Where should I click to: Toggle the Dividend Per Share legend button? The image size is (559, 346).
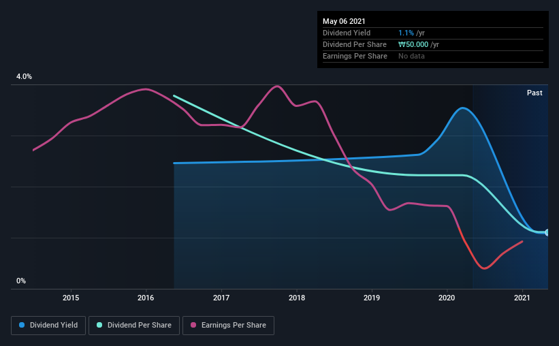tap(134, 326)
